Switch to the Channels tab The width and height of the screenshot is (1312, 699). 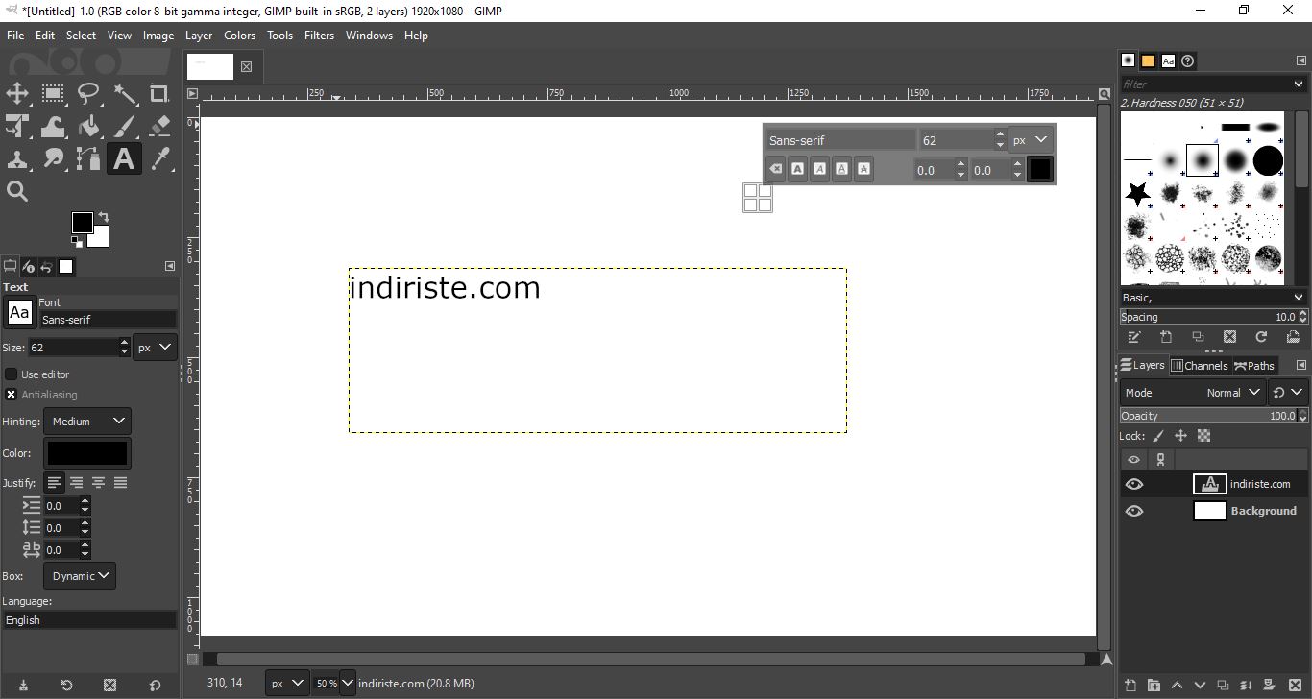point(1199,365)
